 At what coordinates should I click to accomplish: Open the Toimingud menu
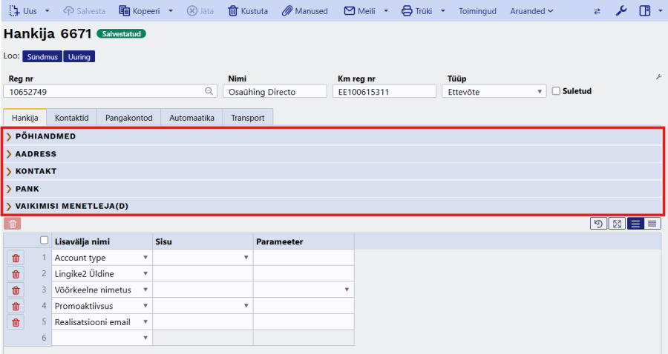point(477,11)
